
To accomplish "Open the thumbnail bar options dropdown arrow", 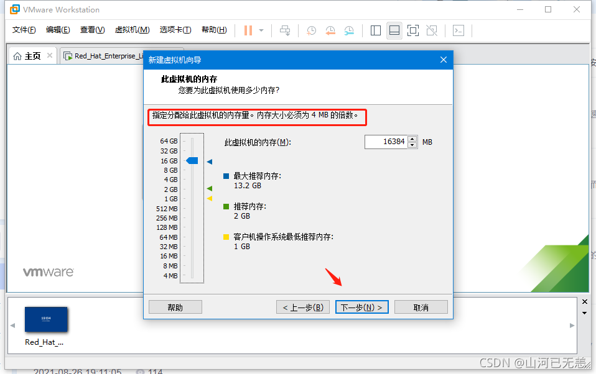I will coord(585,313).
